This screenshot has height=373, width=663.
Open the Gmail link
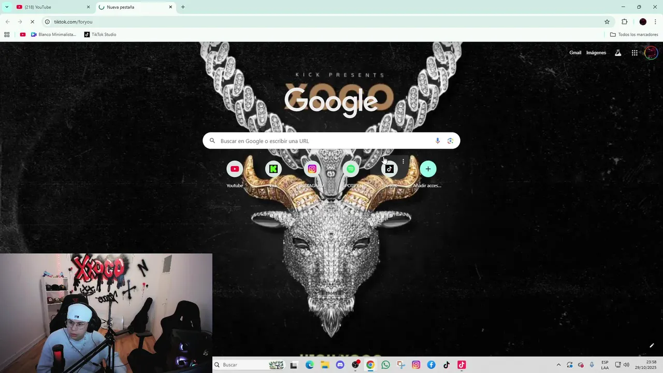(x=575, y=53)
